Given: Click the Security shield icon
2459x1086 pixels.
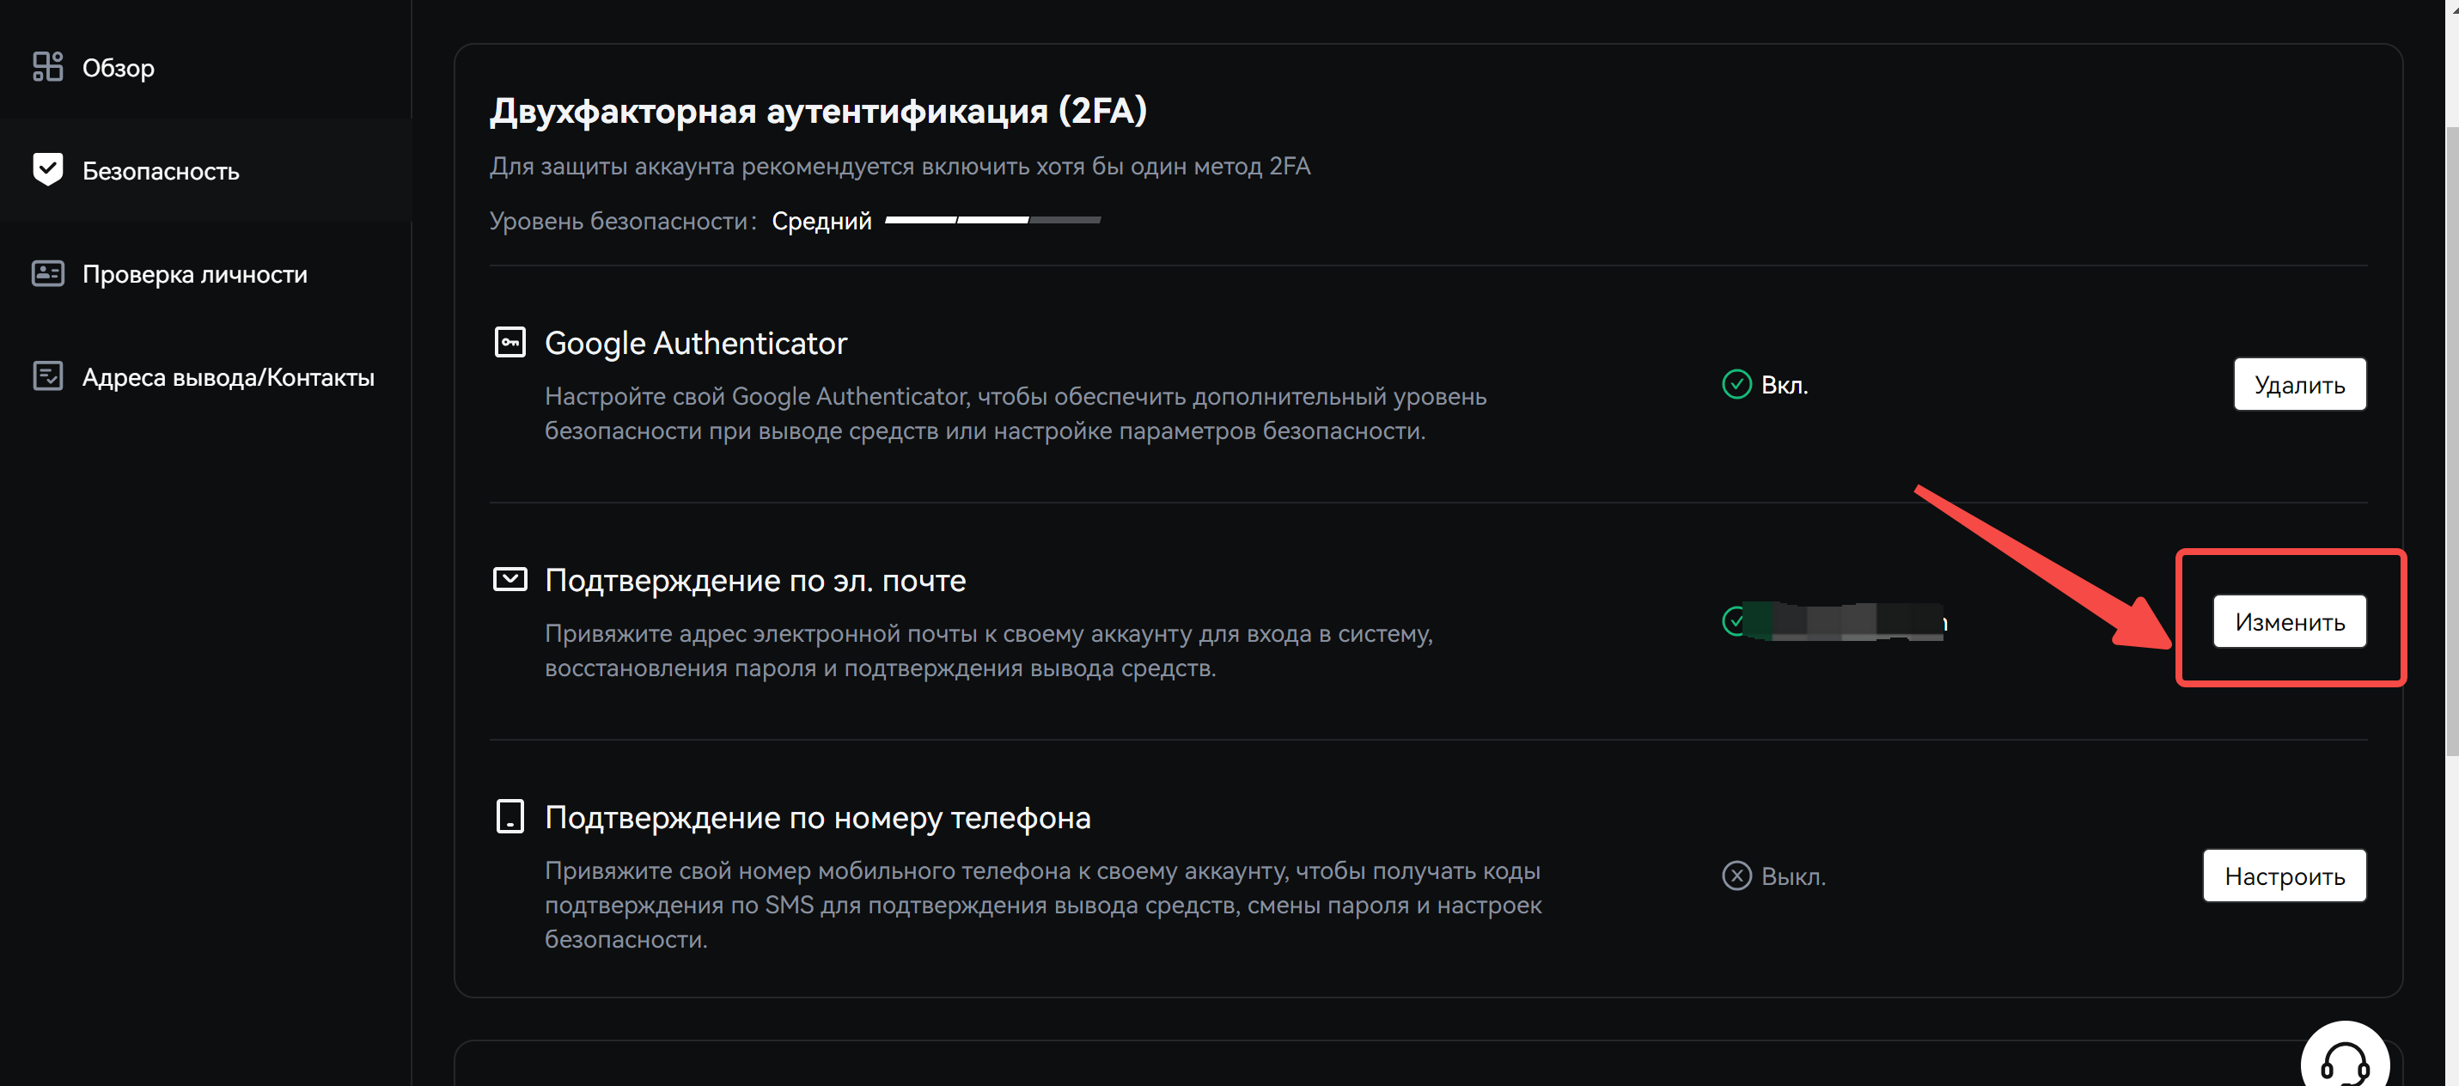Looking at the screenshot, I should [48, 170].
